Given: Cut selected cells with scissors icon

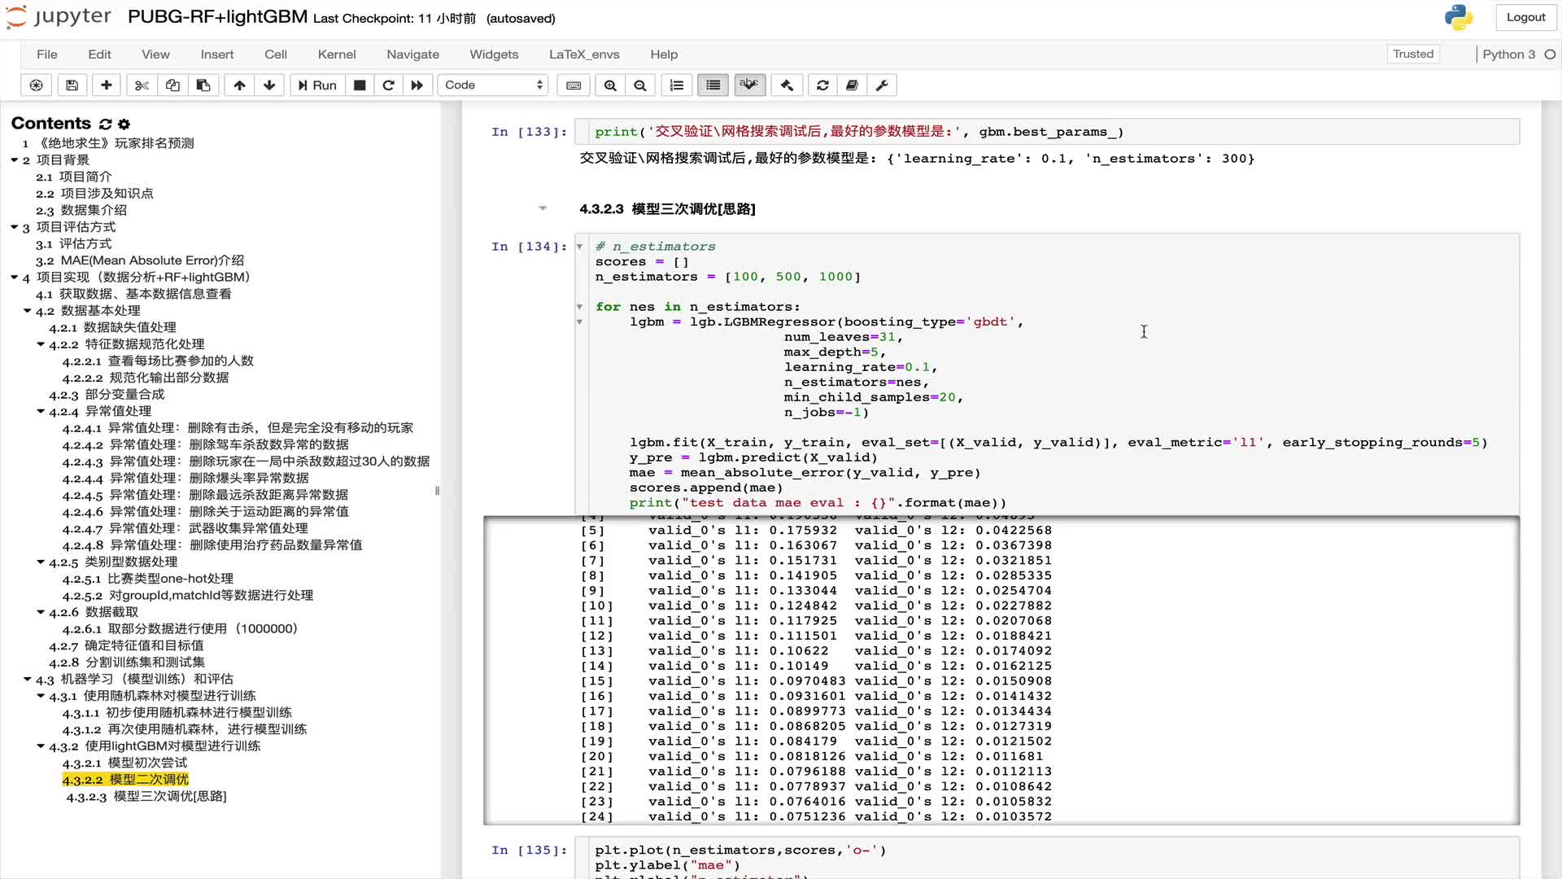Looking at the screenshot, I should tap(142, 85).
